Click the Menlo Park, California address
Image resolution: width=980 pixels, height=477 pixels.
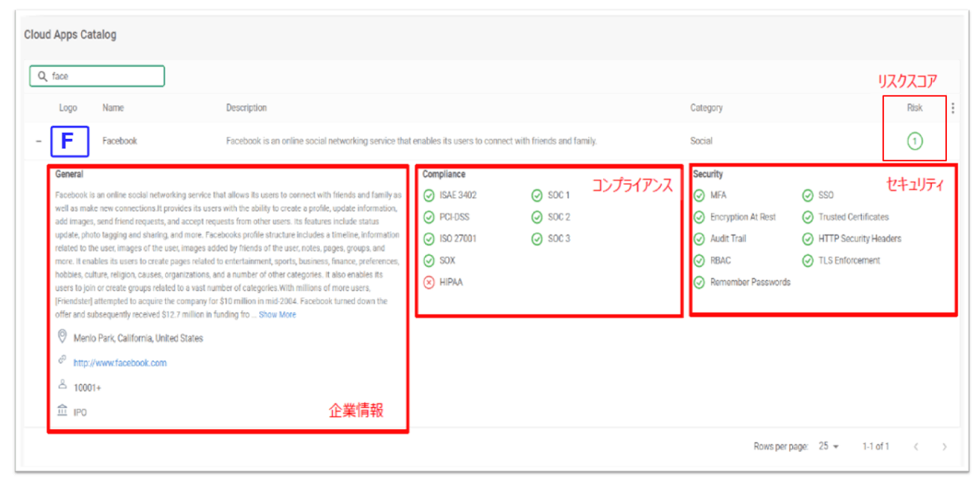(x=138, y=338)
